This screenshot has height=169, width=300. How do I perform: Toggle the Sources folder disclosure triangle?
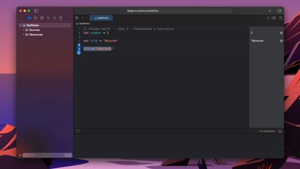(x=23, y=30)
